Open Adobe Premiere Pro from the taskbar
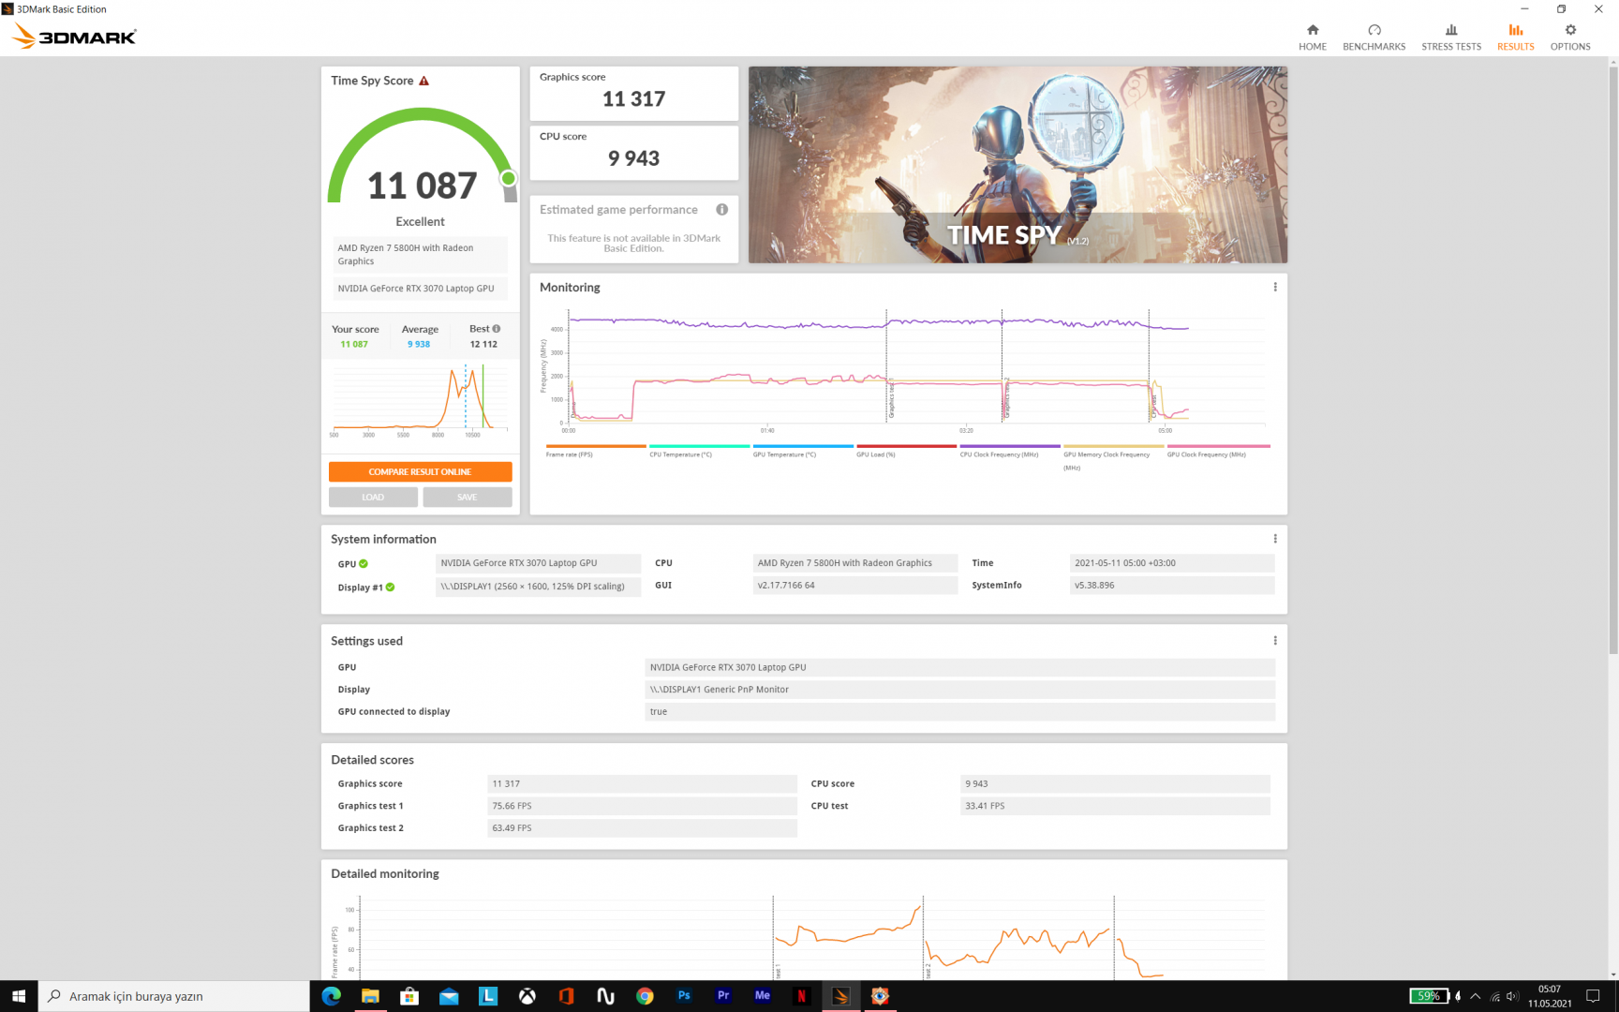The image size is (1619, 1012). [x=723, y=996]
